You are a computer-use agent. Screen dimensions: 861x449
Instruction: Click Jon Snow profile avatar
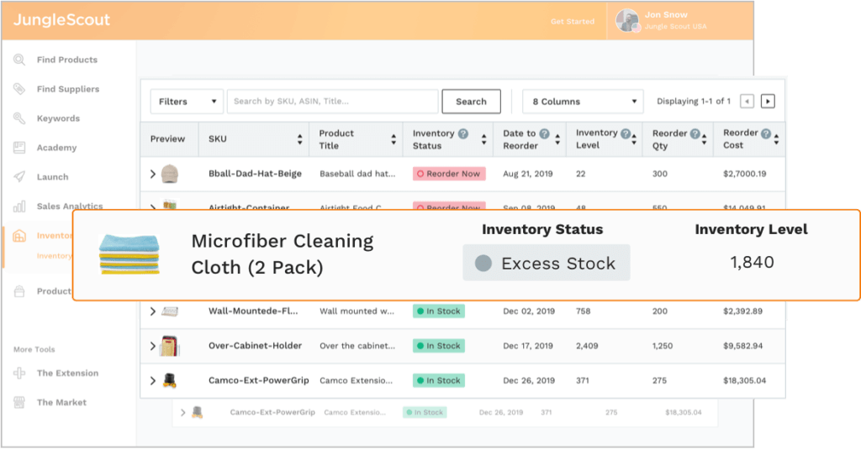tap(627, 21)
